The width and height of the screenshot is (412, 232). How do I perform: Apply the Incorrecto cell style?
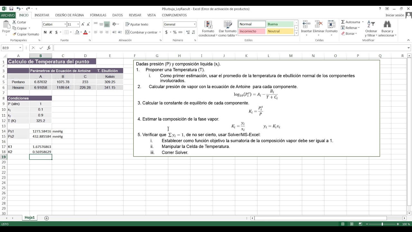252,31
